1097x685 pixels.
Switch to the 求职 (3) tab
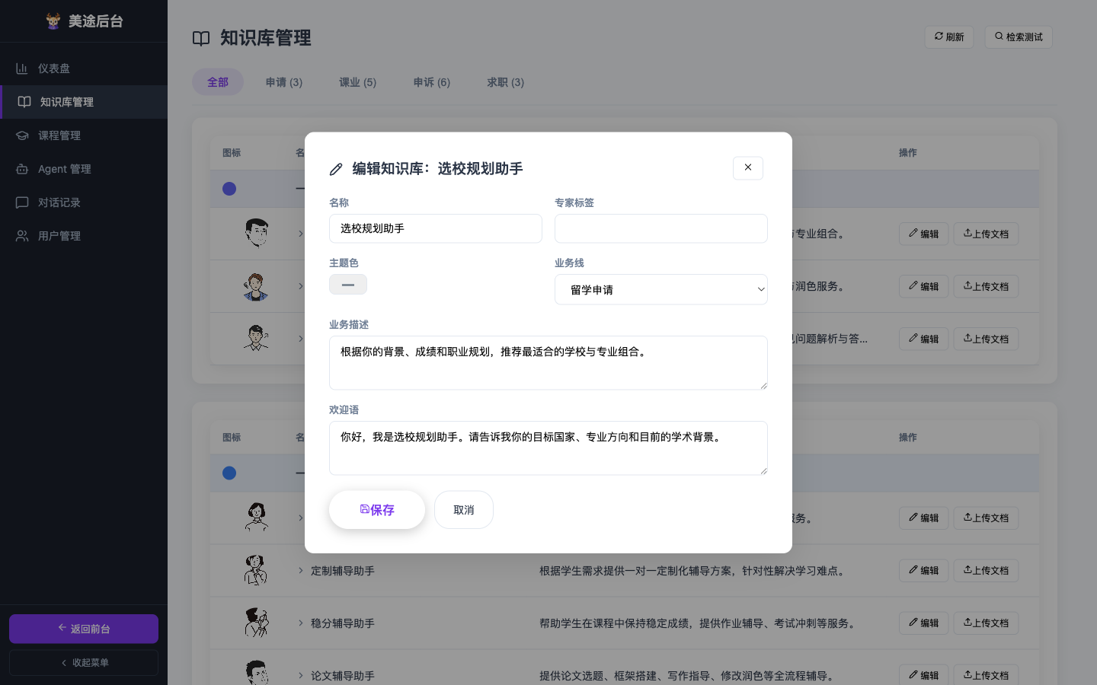[506, 82]
